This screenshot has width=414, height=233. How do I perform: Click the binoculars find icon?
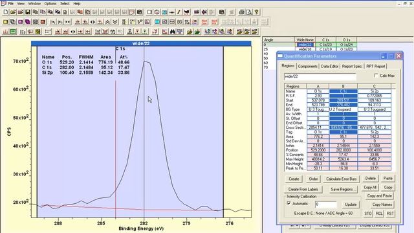click(173, 32)
